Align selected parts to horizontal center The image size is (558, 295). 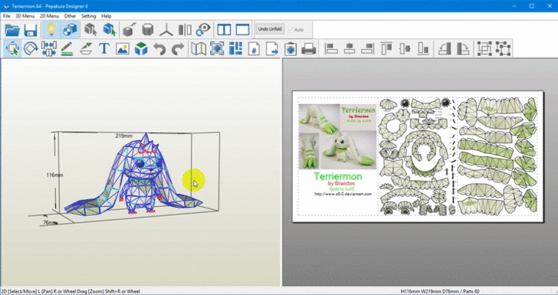[x=350, y=49]
